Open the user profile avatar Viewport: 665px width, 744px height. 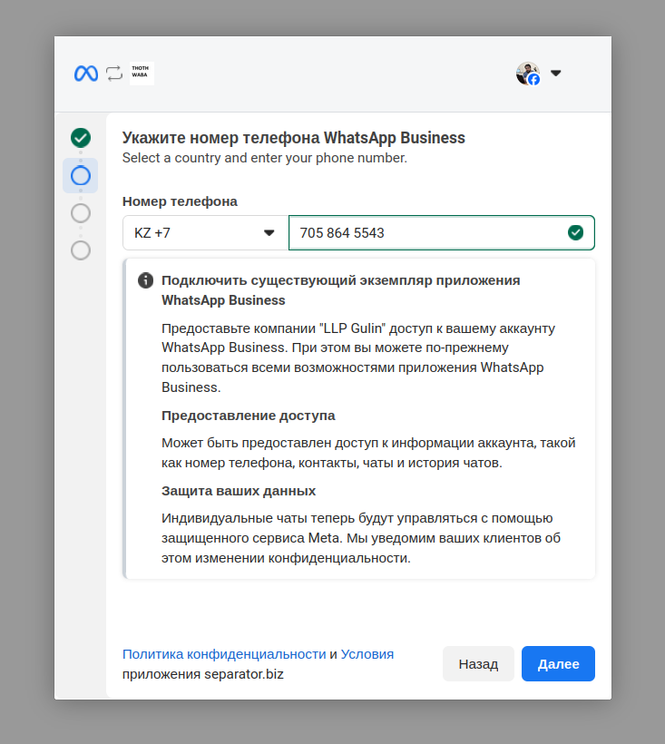[x=528, y=73]
